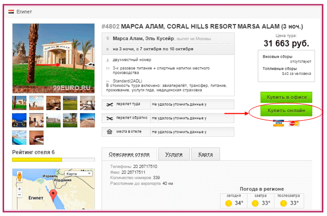Screen dimensions: 327x216
Task: Click the Egypt flag icon
Action: pos(11,12)
